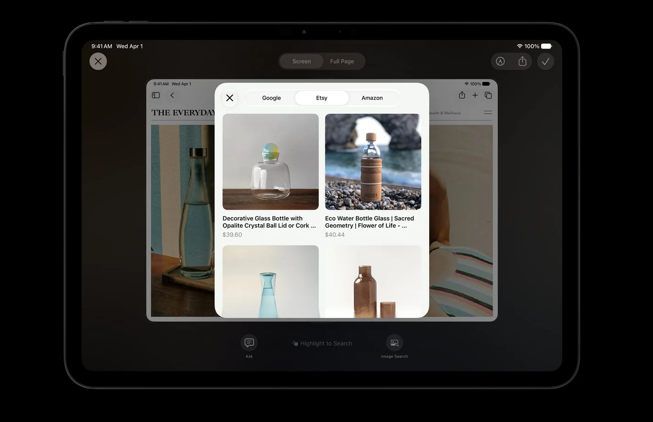Toggle the Safari sidebar icon in screenshot

[156, 95]
